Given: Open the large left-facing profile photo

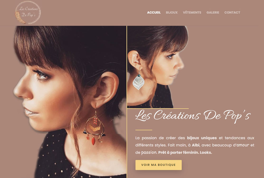Looking at the screenshot, I should 70,102.
